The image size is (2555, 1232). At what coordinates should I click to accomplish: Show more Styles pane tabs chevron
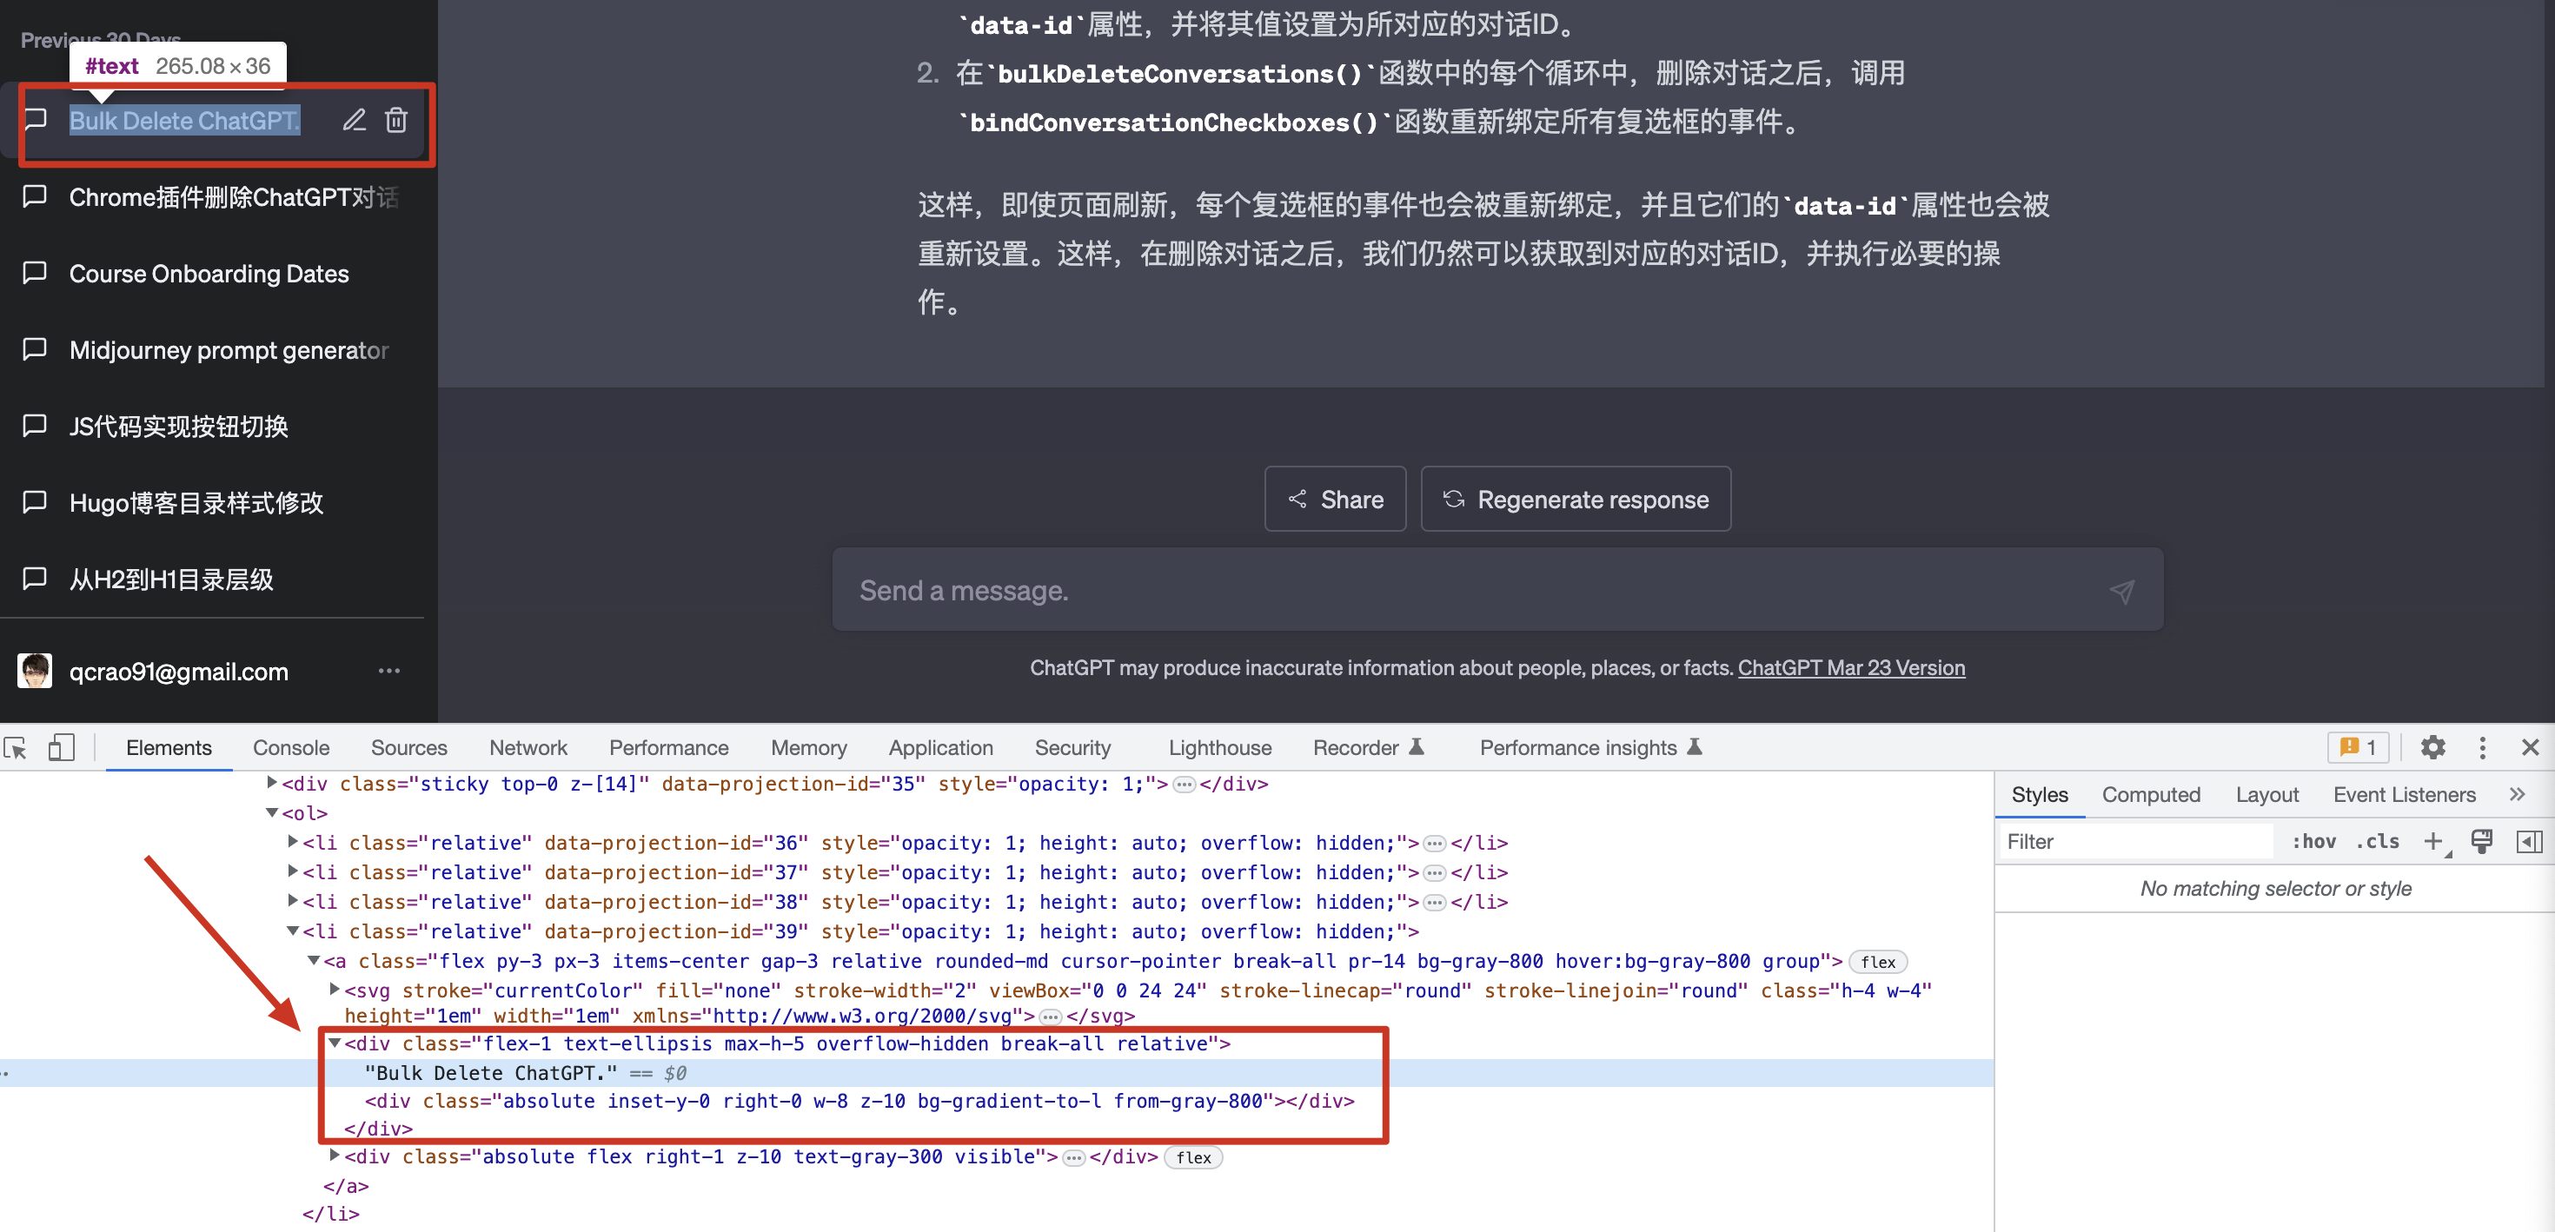2516,793
